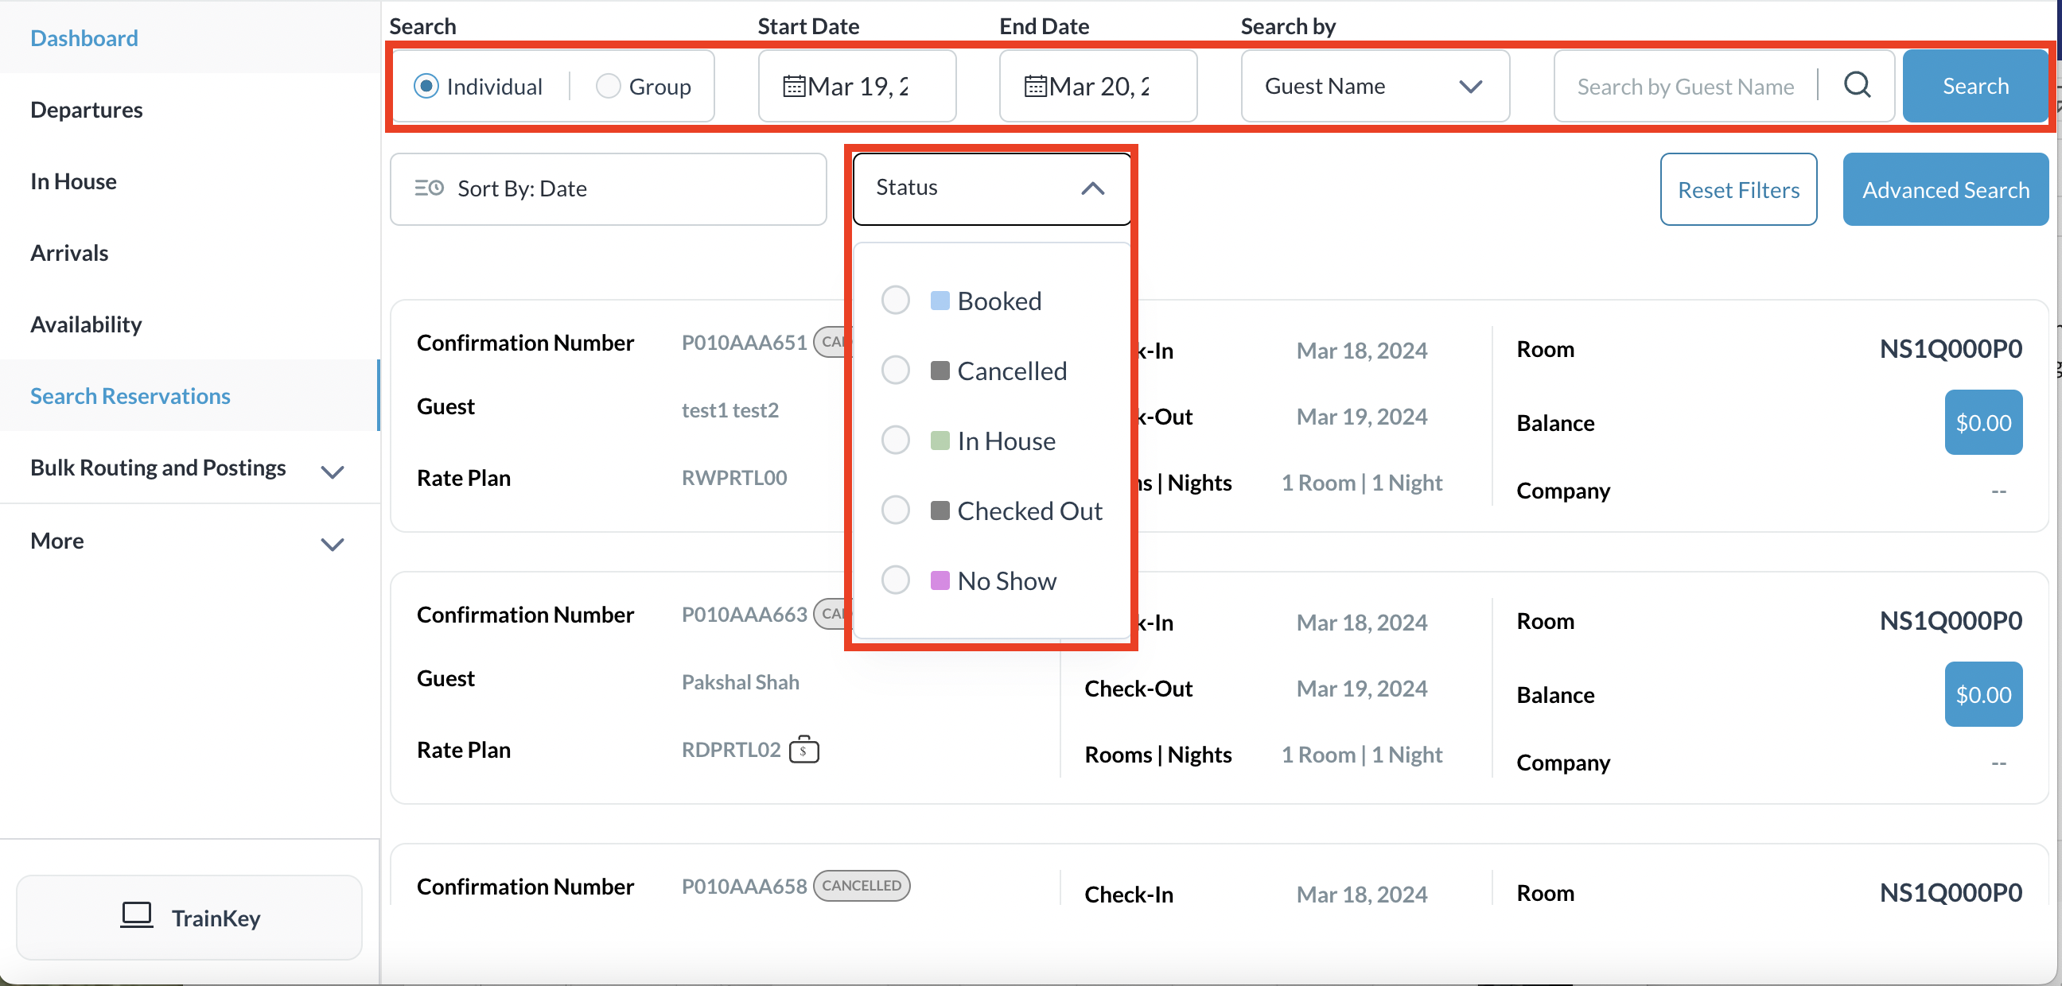This screenshot has height=986, width=2062.
Task: Click the deposit icon beside RDPRTL02
Action: tap(803, 750)
